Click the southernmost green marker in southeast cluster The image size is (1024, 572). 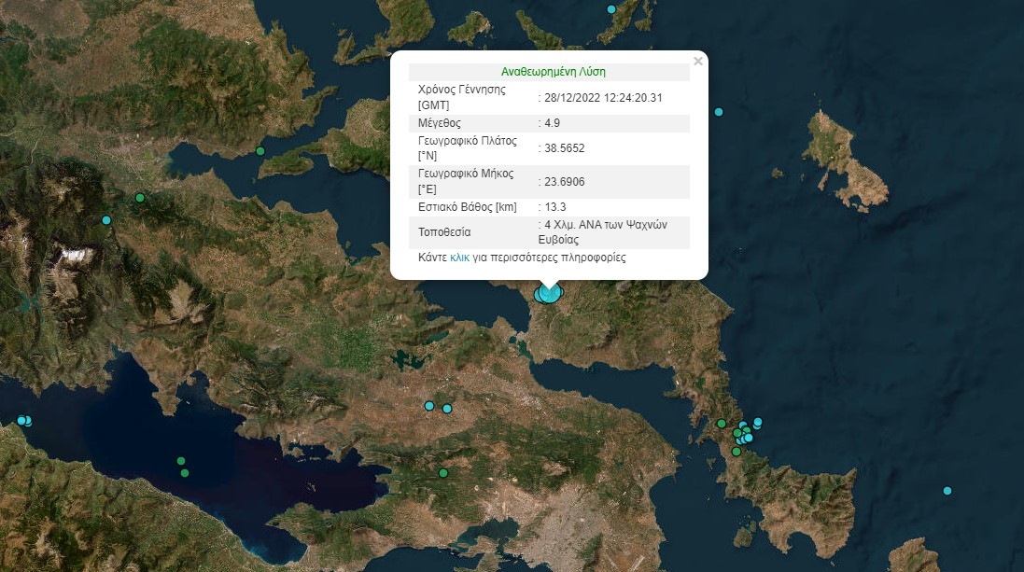pos(736,452)
